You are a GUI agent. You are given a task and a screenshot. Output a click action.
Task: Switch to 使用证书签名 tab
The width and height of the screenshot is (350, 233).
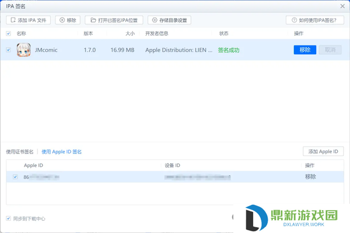pos(20,152)
